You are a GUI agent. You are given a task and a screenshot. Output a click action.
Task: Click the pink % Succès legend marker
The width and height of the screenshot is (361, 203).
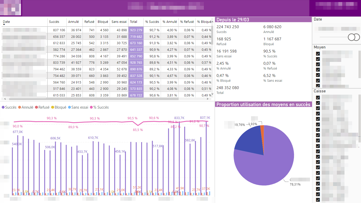[x=91, y=107]
